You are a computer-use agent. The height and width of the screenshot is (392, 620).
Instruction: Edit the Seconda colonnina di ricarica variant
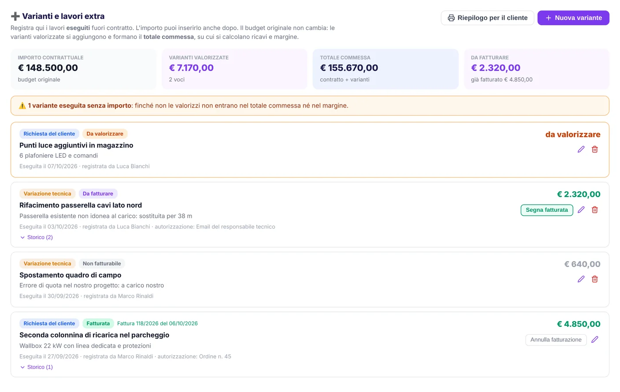595,339
